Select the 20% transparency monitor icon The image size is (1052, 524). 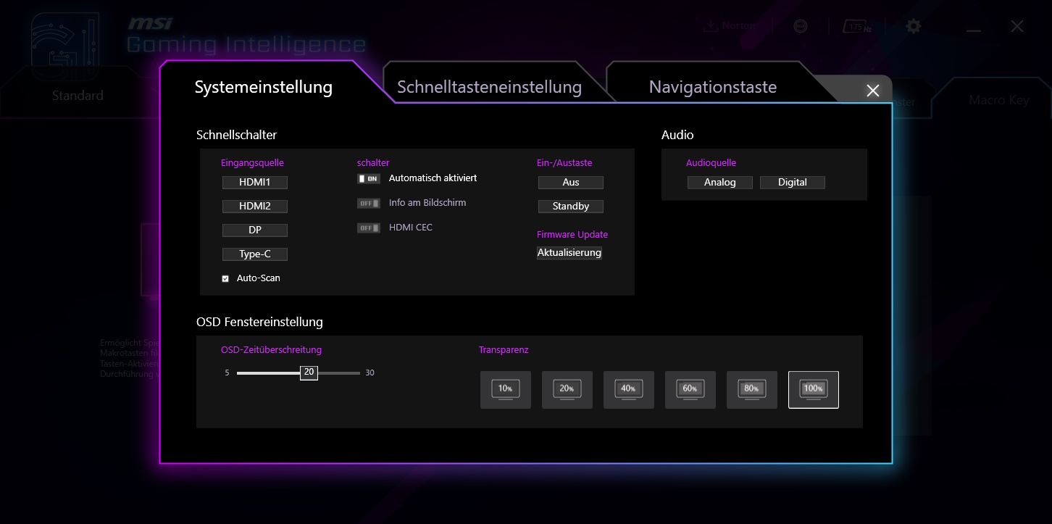(567, 390)
